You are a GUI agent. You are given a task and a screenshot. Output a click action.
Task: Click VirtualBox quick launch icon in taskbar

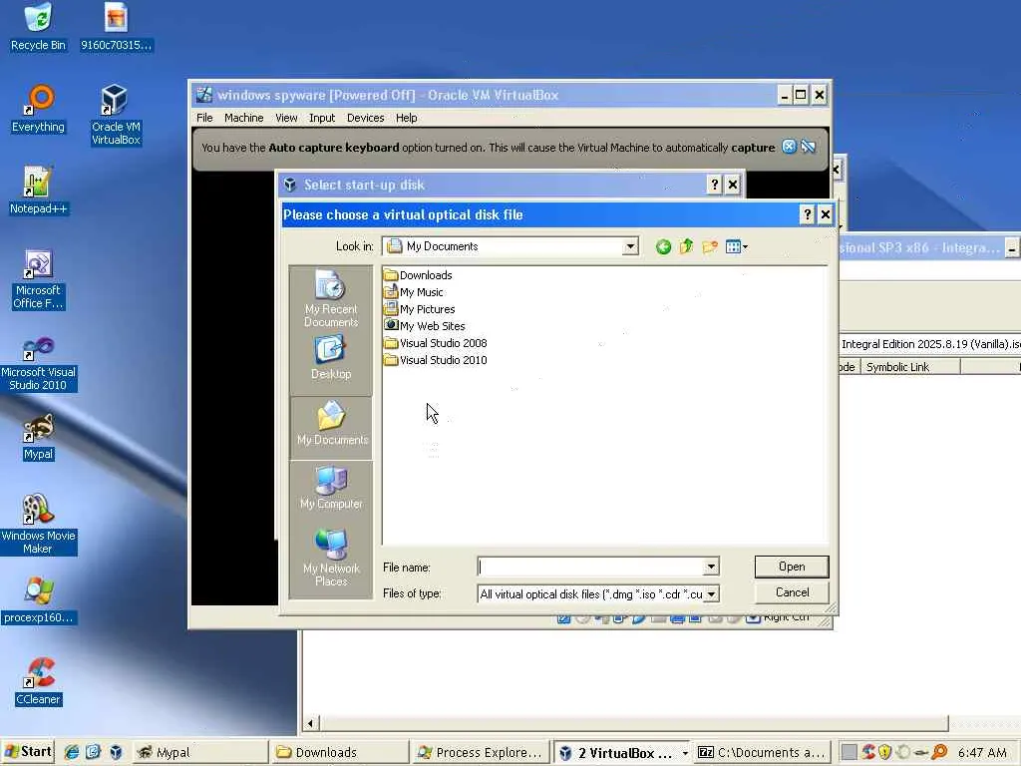(116, 752)
